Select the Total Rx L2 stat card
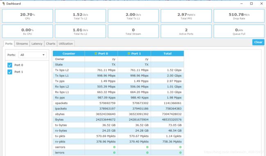This screenshot has width=266, height=156. 80,31
